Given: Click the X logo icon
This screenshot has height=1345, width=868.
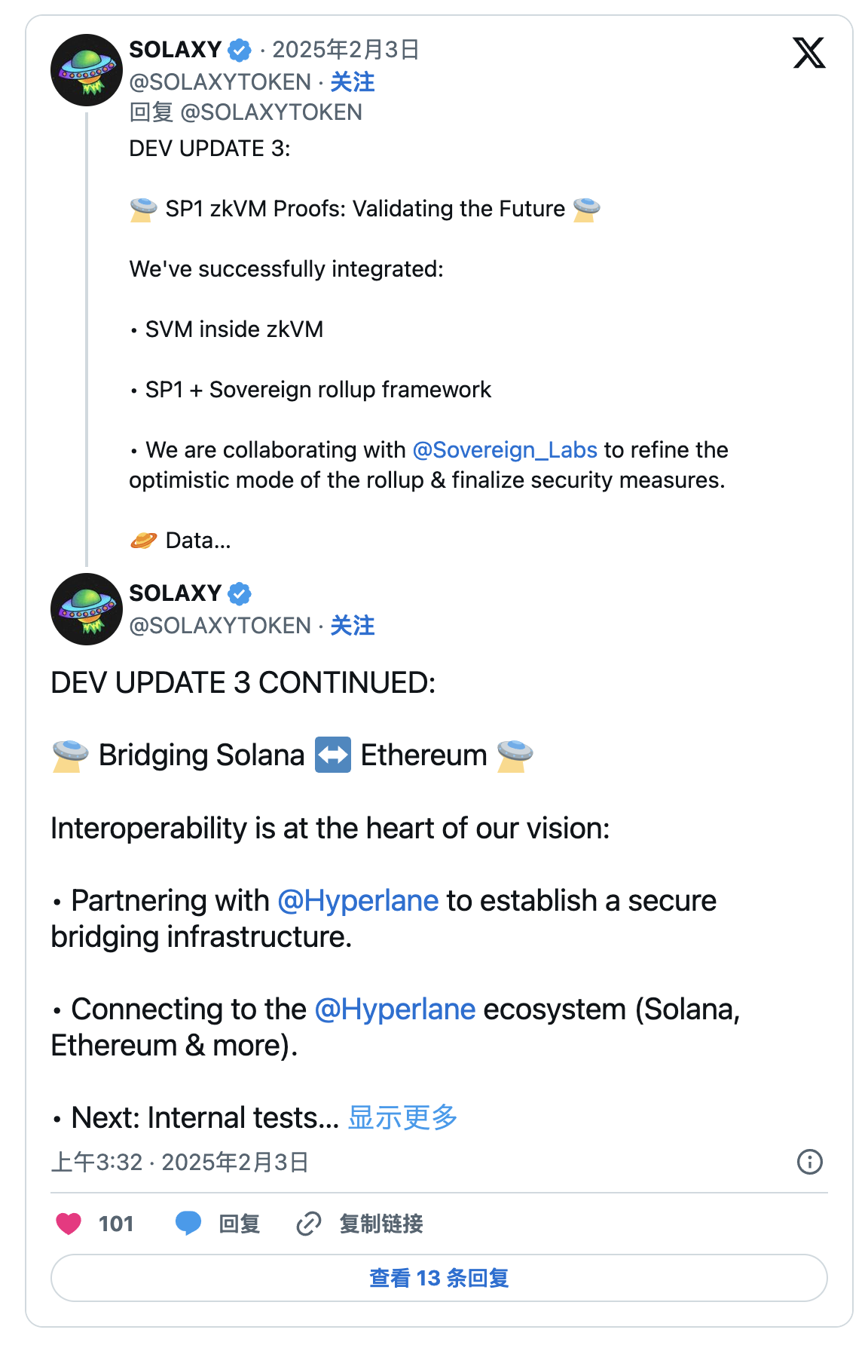Looking at the screenshot, I should pyautogui.click(x=809, y=53).
